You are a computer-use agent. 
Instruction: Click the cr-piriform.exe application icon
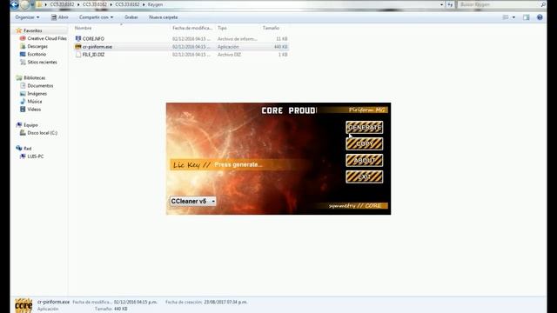[x=78, y=46]
